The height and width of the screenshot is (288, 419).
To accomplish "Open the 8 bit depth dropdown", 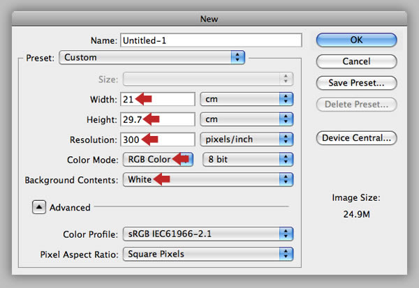I will coord(248,160).
